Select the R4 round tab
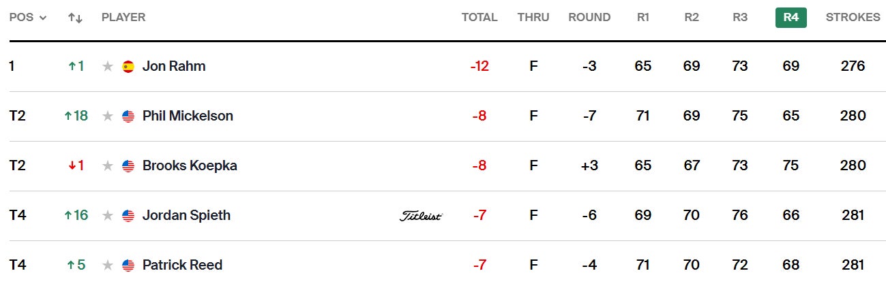Screen dimensions: 886x286 coord(791,18)
